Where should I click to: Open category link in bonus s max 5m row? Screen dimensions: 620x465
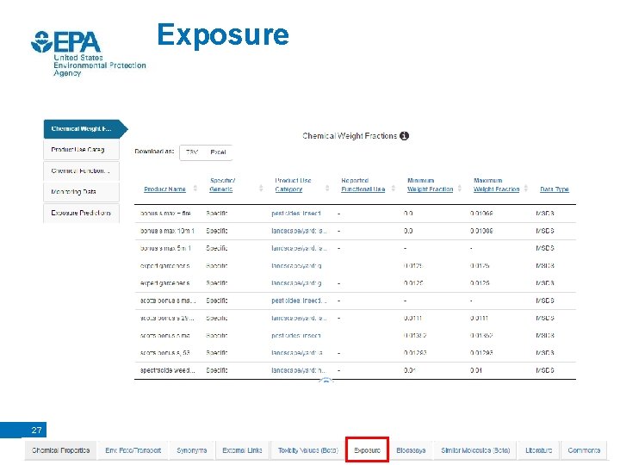[x=299, y=248]
